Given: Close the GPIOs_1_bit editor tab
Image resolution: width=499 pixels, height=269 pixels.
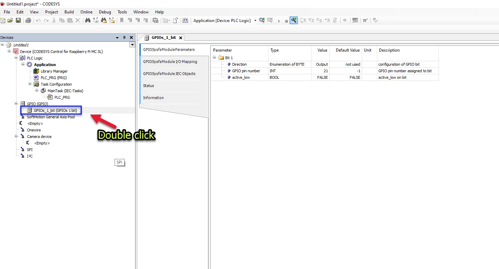Looking at the screenshot, I should [x=180, y=38].
